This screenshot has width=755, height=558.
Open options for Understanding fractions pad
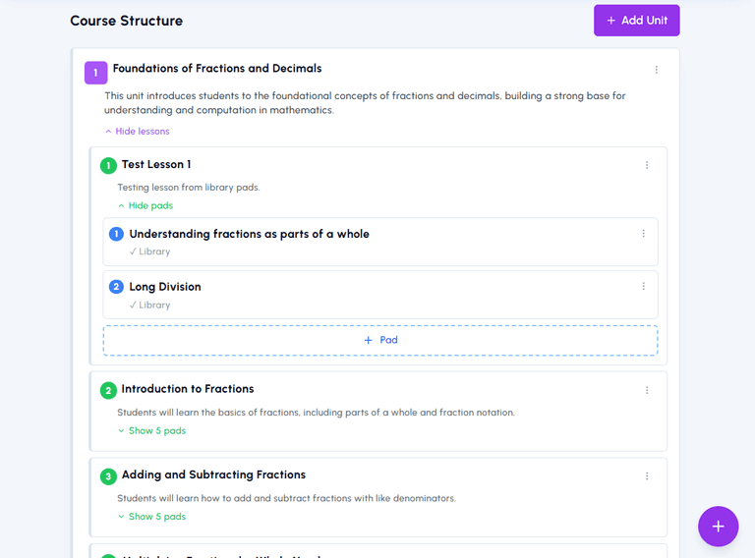[643, 233]
